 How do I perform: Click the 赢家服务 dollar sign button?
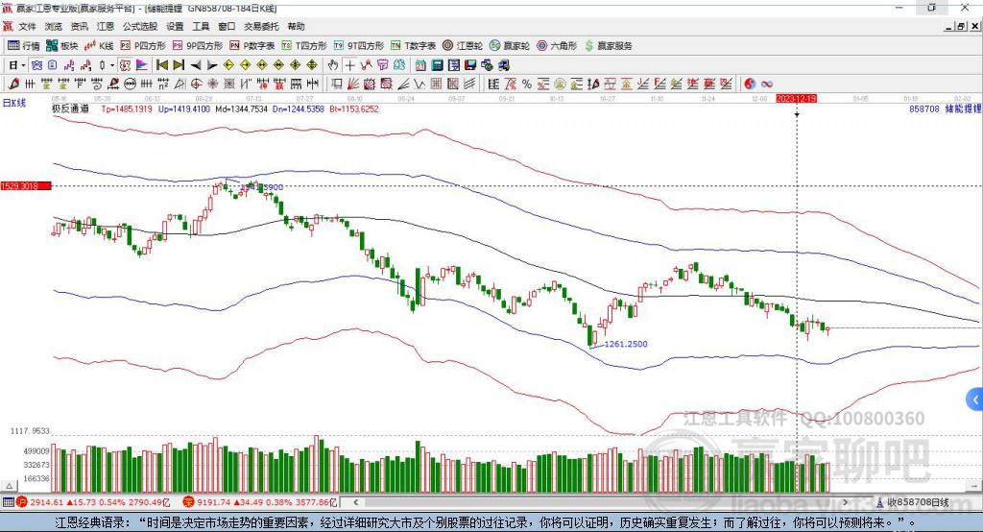pos(608,45)
